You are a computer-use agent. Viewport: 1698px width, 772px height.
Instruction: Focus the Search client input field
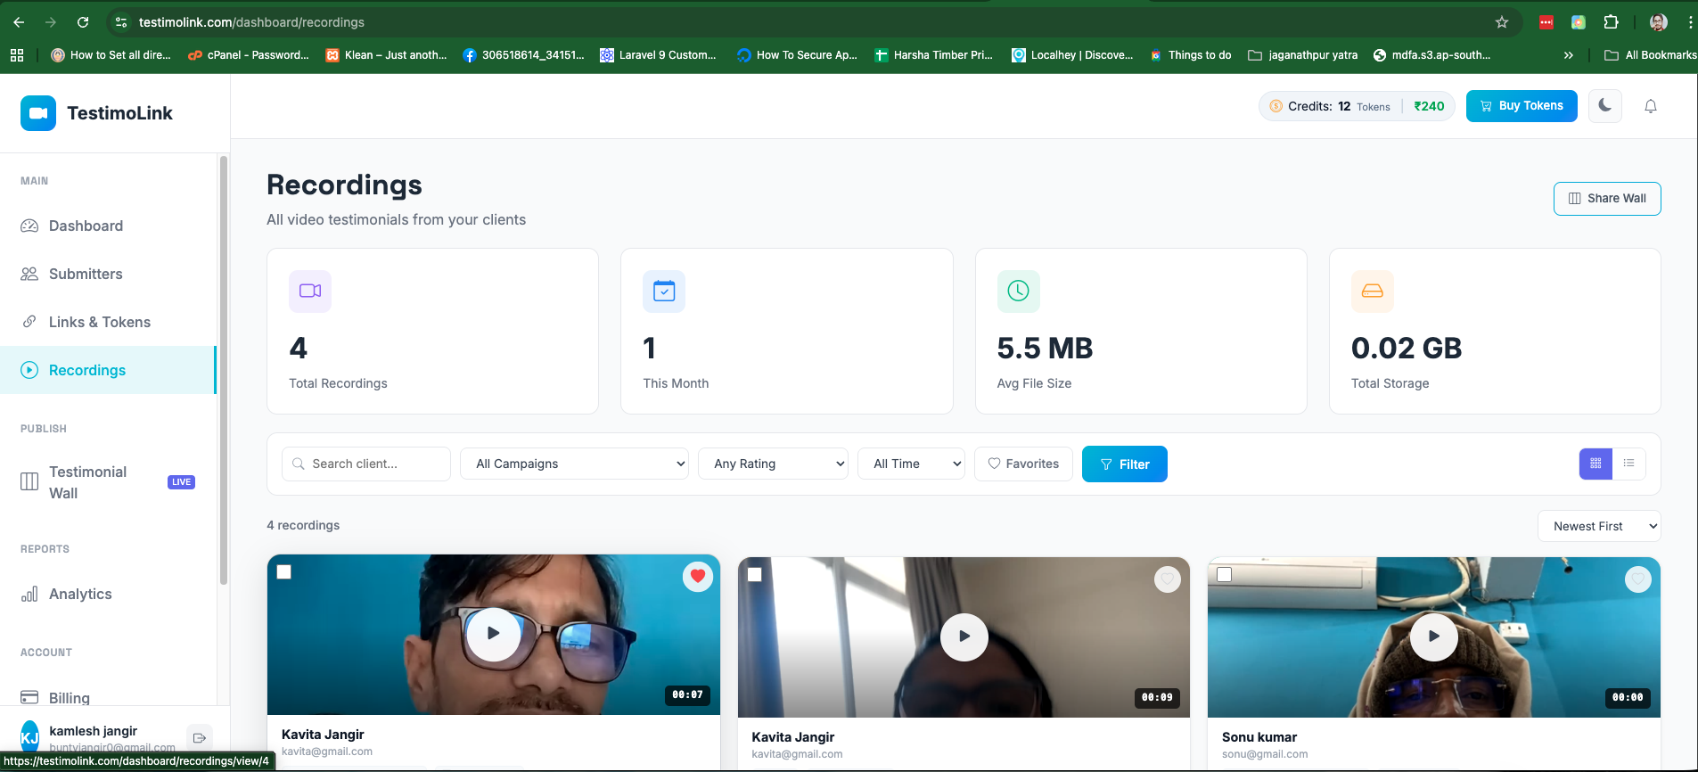tap(366, 464)
